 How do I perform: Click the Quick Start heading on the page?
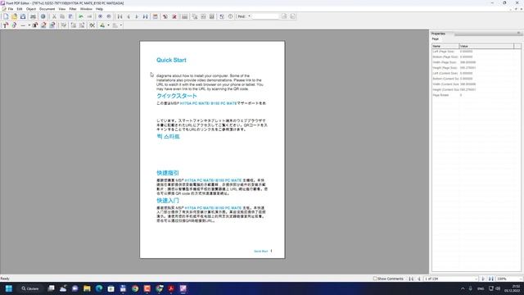pyautogui.click(x=171, y=60)
